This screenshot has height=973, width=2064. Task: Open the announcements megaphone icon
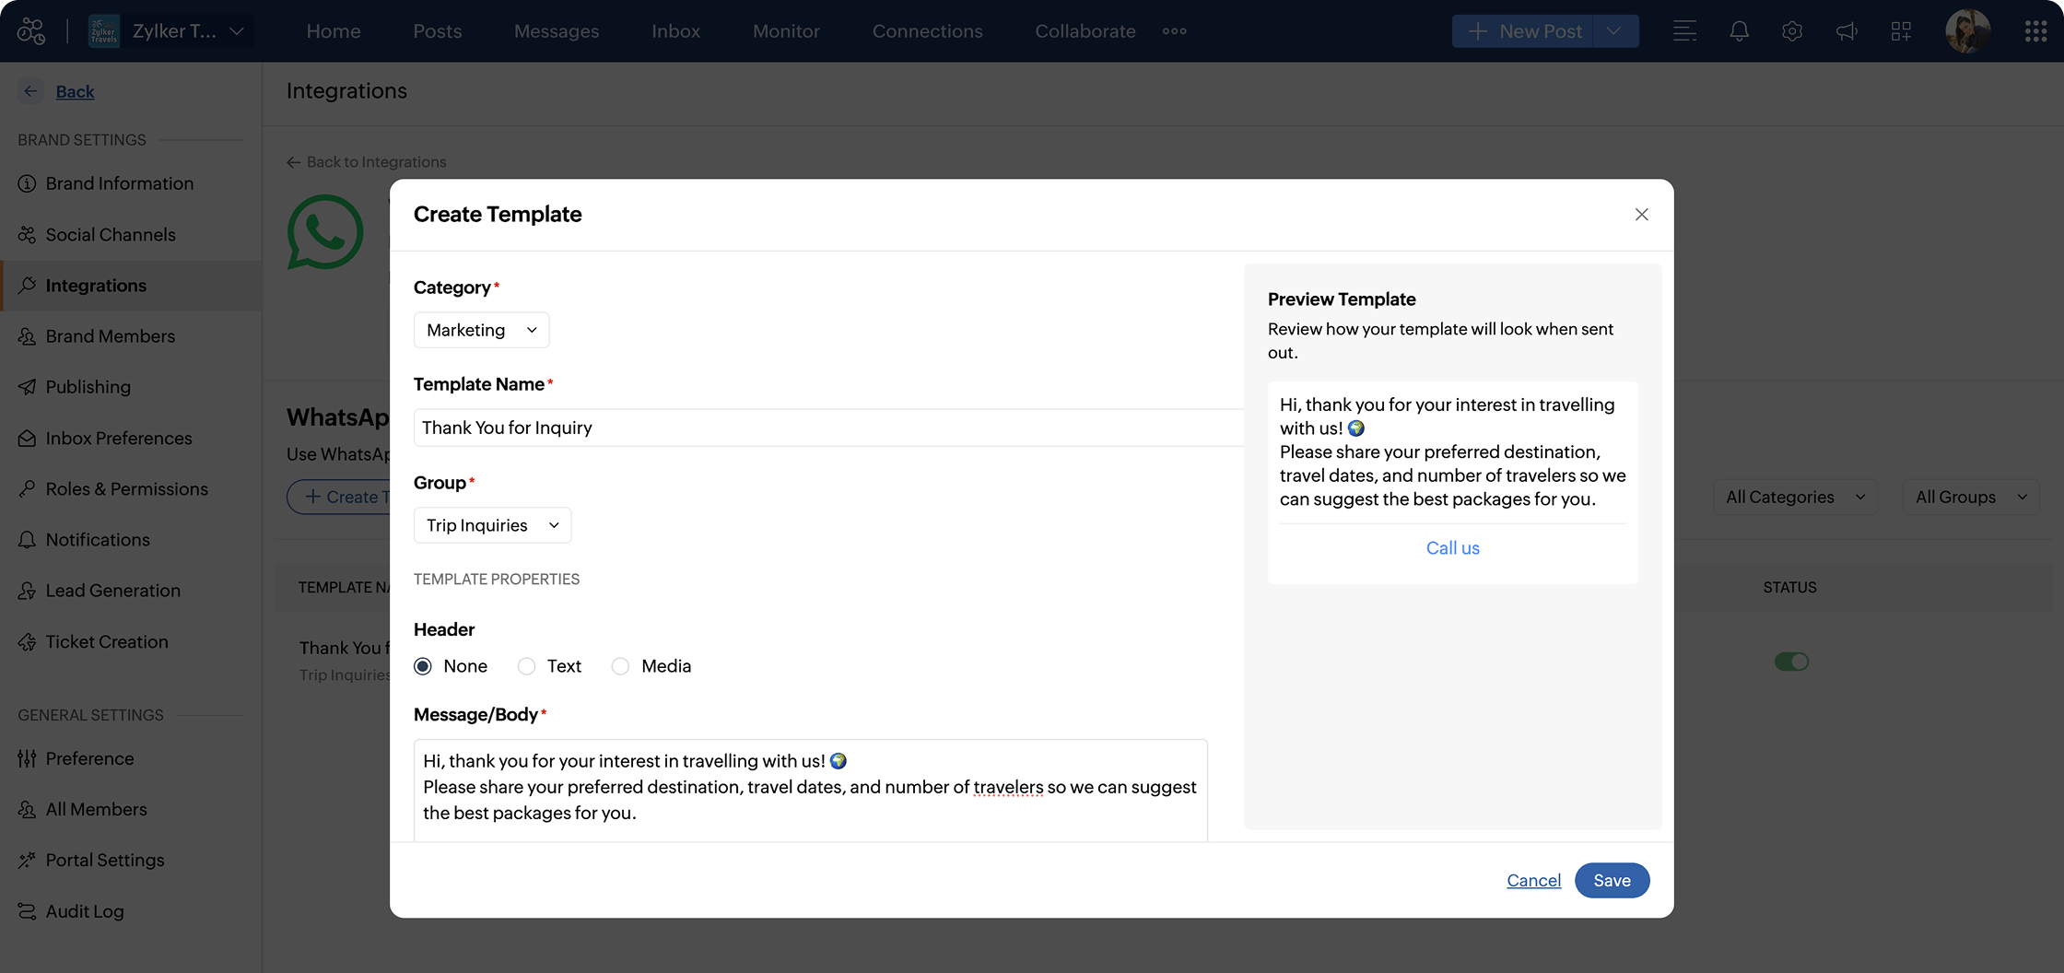1847,30
